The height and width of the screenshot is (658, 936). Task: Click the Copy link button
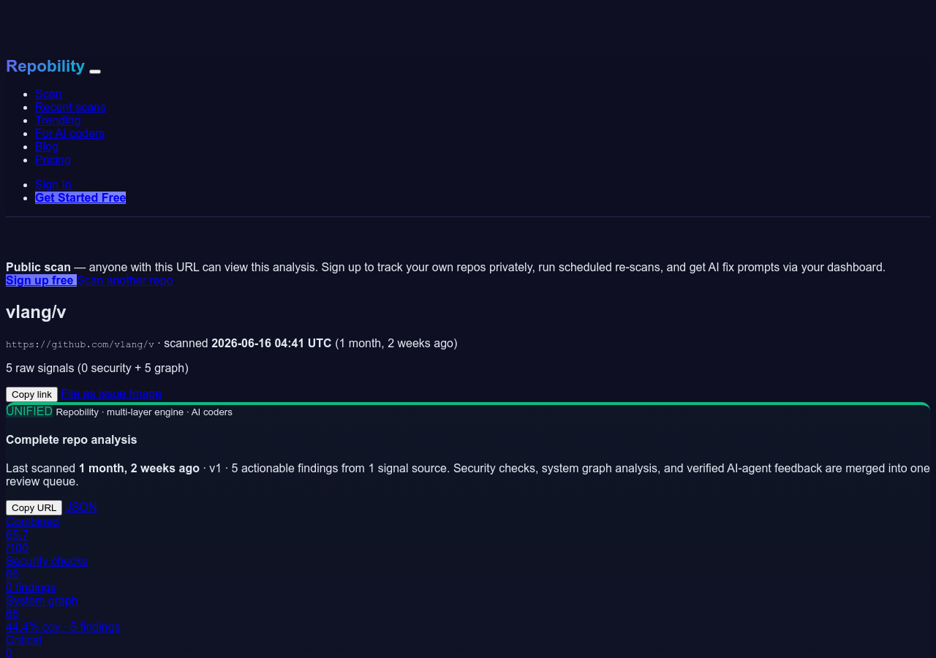point(31,394)
